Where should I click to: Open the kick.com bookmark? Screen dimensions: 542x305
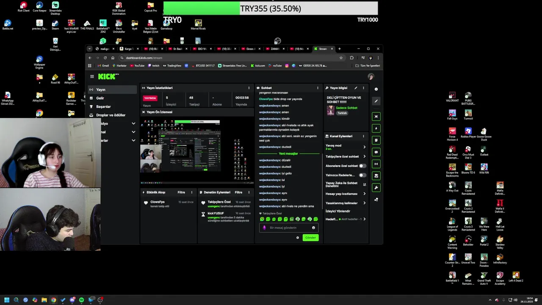tap(258, 66)
